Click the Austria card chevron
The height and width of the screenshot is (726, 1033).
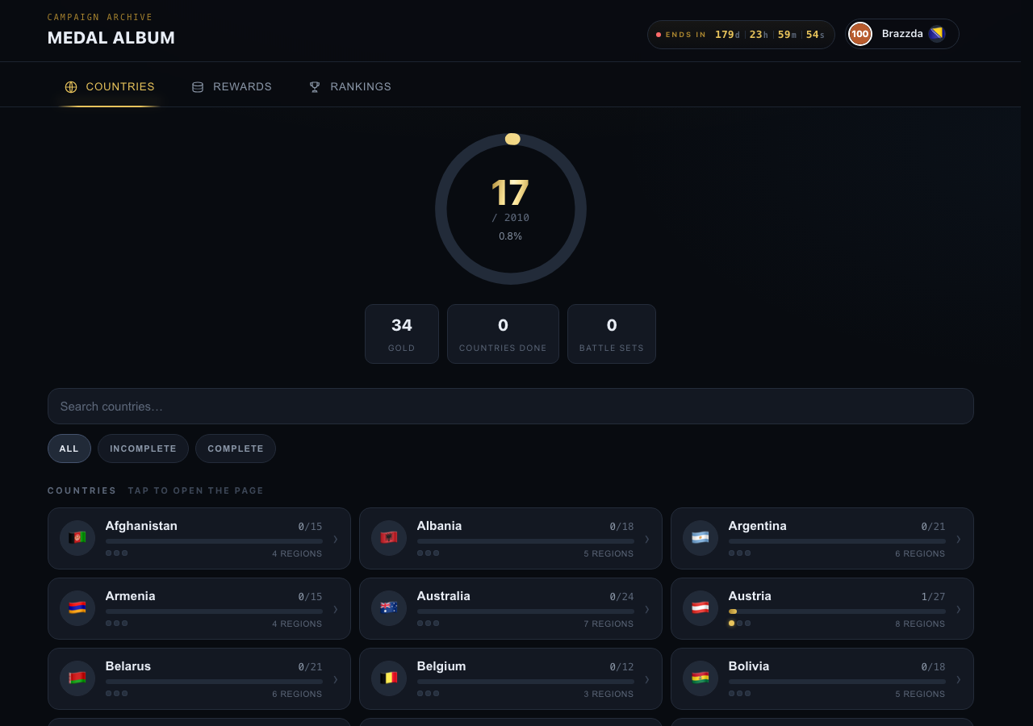pyautogui.click(x=959, y=609)
